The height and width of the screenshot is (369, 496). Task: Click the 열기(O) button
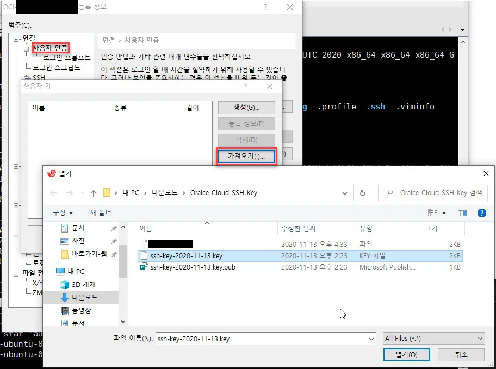pos(406,354)
